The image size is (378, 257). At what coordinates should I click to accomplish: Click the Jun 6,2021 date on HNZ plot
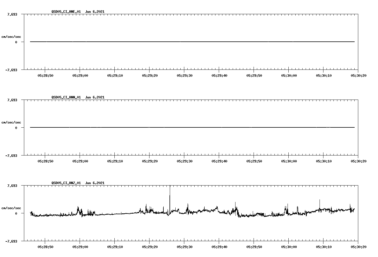point(95,183)
